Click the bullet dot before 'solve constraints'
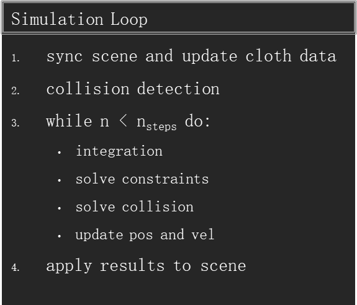357x305 pixels. [x=60, y=180]
